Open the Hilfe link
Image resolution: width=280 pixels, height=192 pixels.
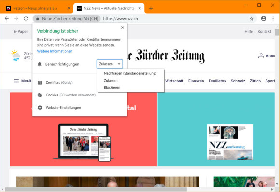[x=249, y=31]
